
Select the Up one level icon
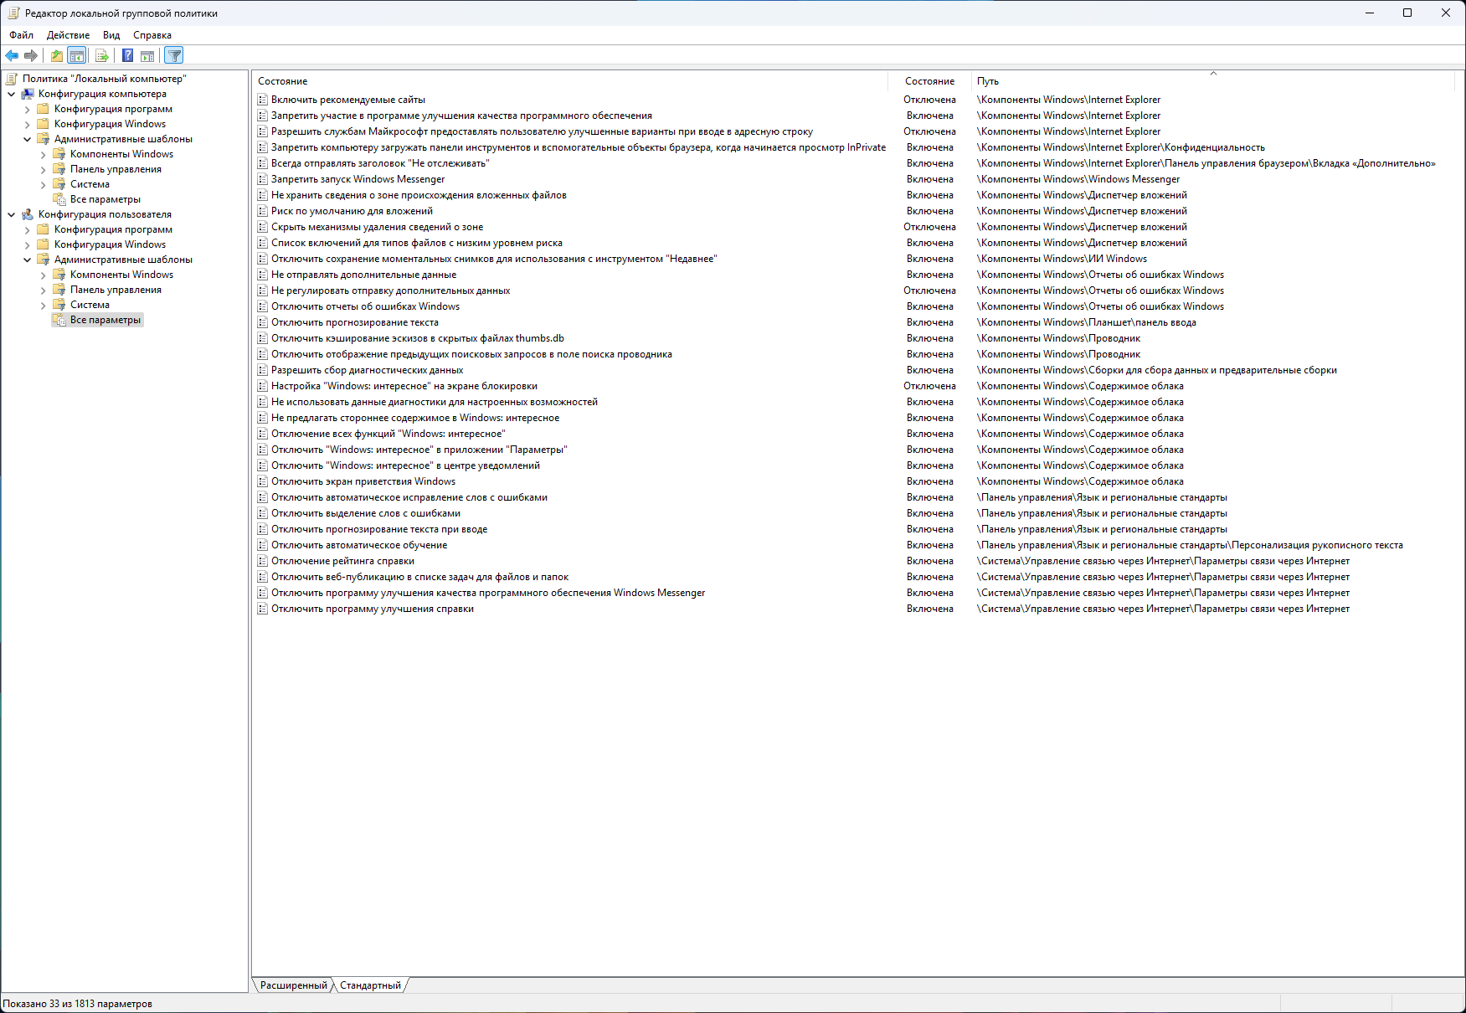(x=55, y=55)
